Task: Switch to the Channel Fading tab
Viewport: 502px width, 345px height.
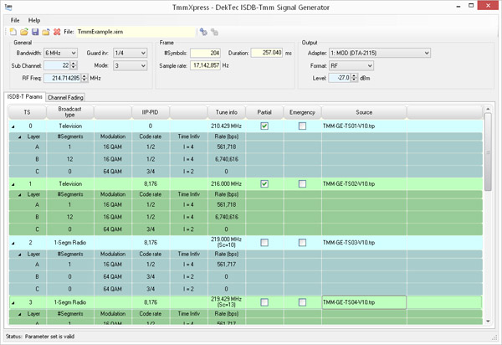Action: (x=65, y=97)
